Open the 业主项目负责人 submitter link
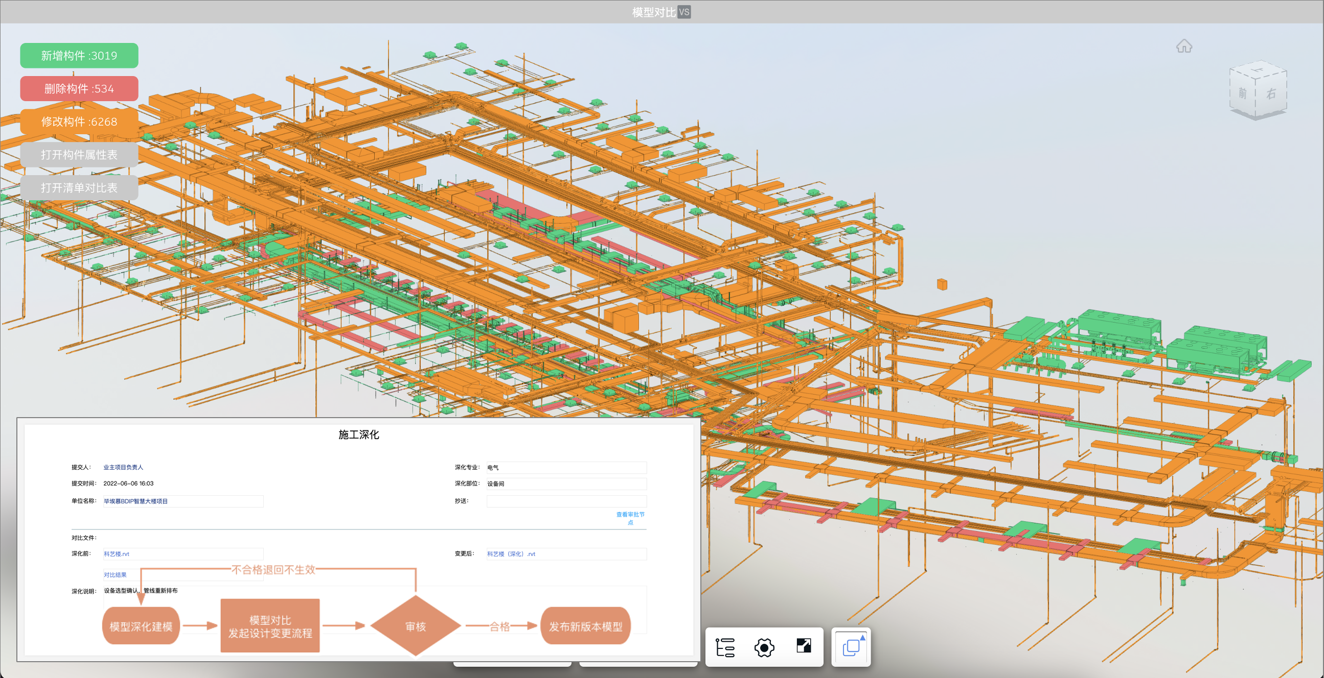This screenshot has width=1324, height=678. (123, 467)
